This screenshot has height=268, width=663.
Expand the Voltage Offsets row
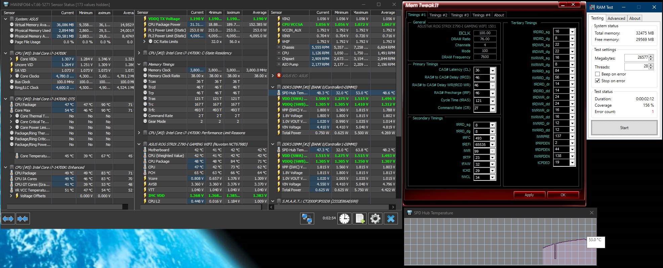[x=11, y=196]
